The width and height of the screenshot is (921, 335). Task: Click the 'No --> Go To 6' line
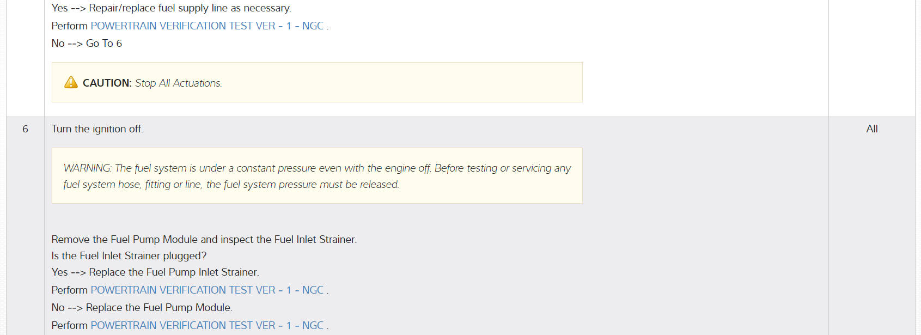(87, 44)
